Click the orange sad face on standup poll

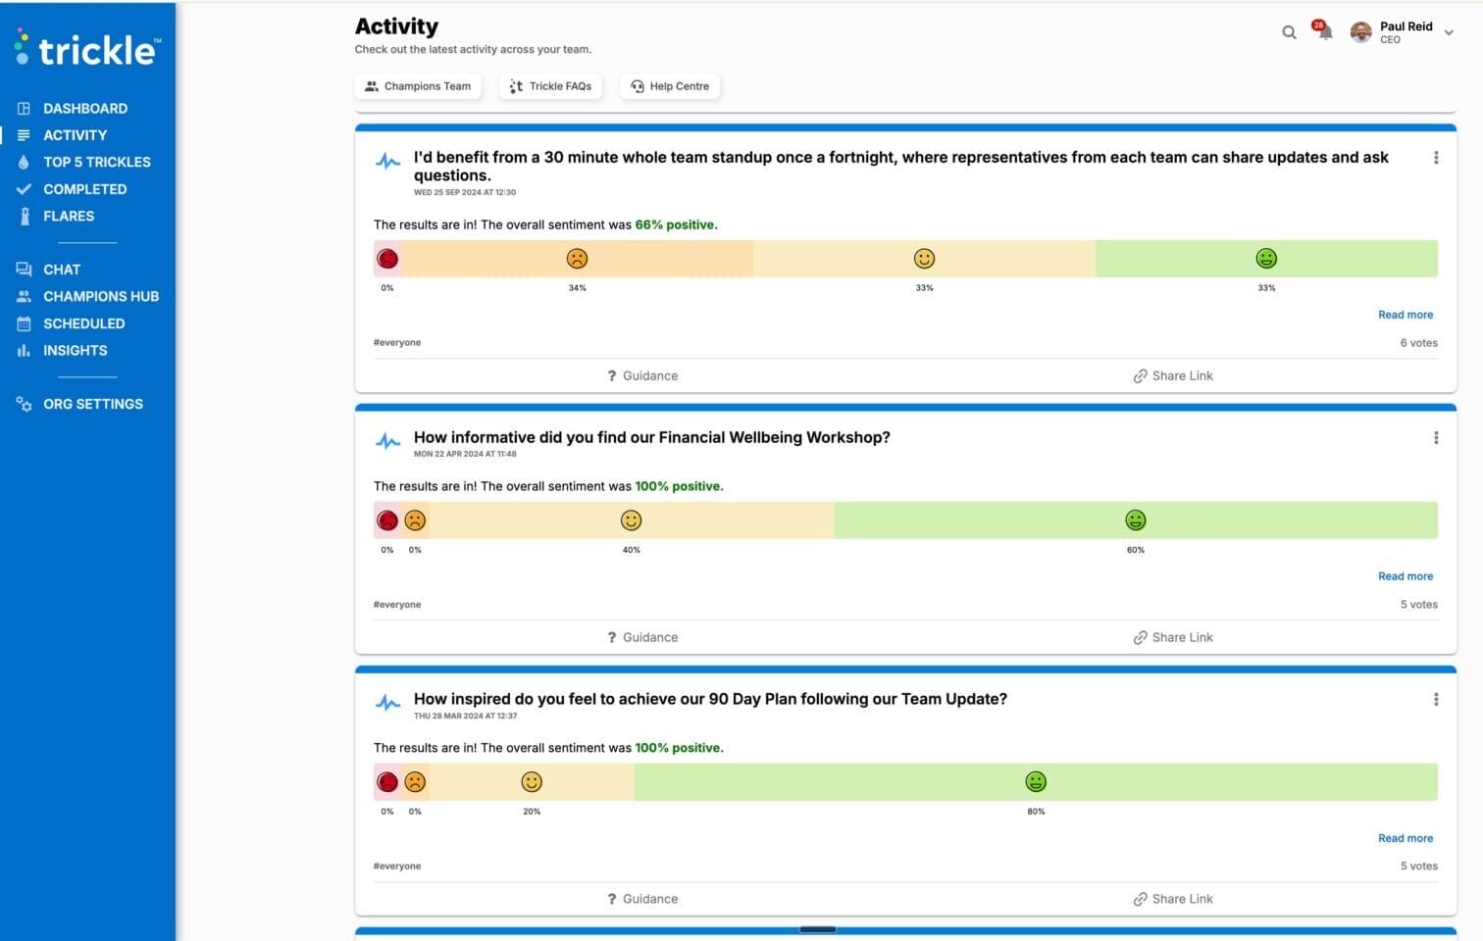coord(577,259)
